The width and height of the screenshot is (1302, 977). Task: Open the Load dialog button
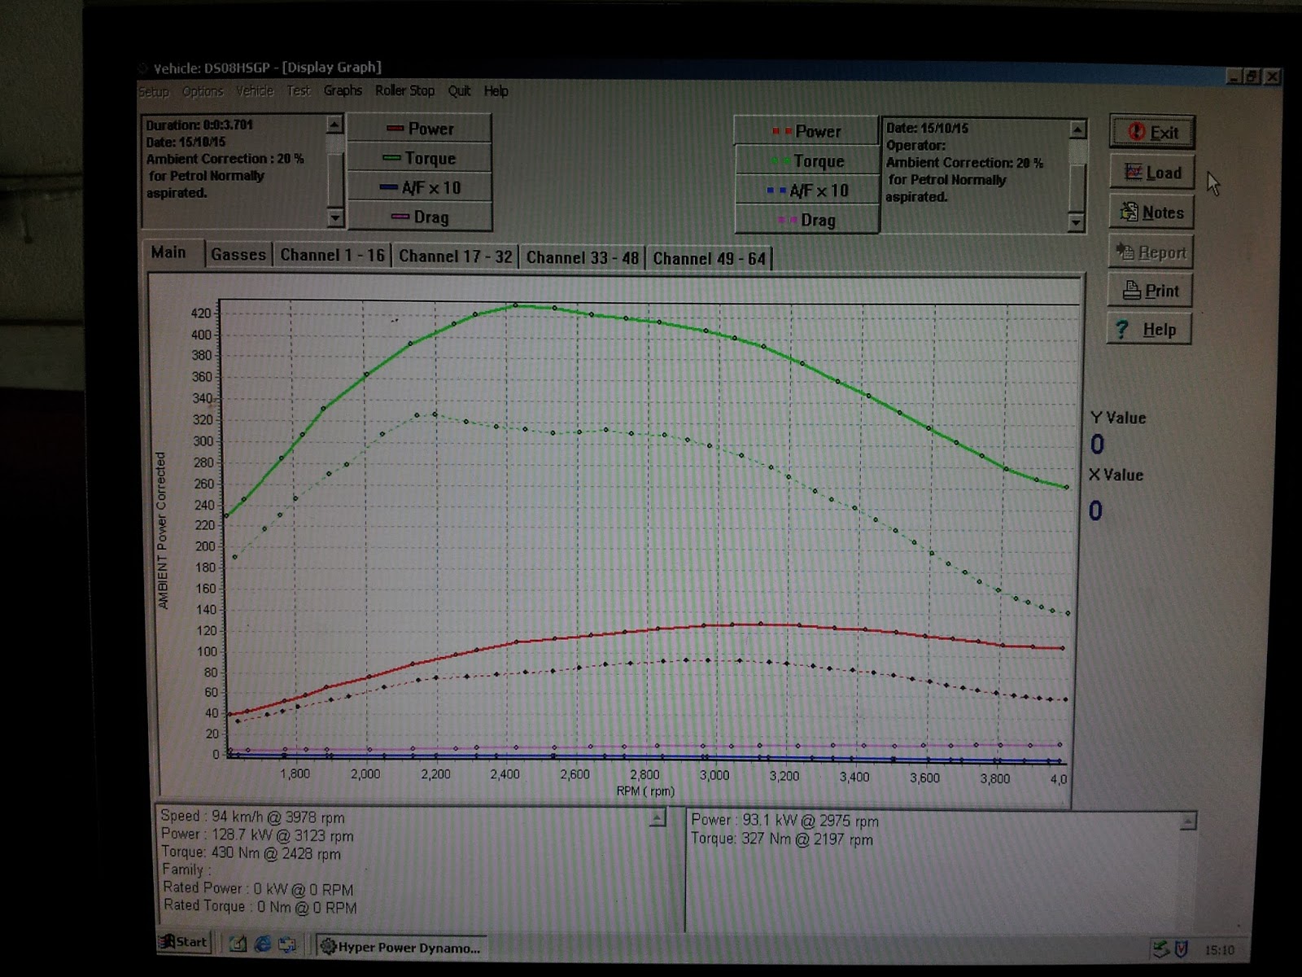click(1152, 173)
